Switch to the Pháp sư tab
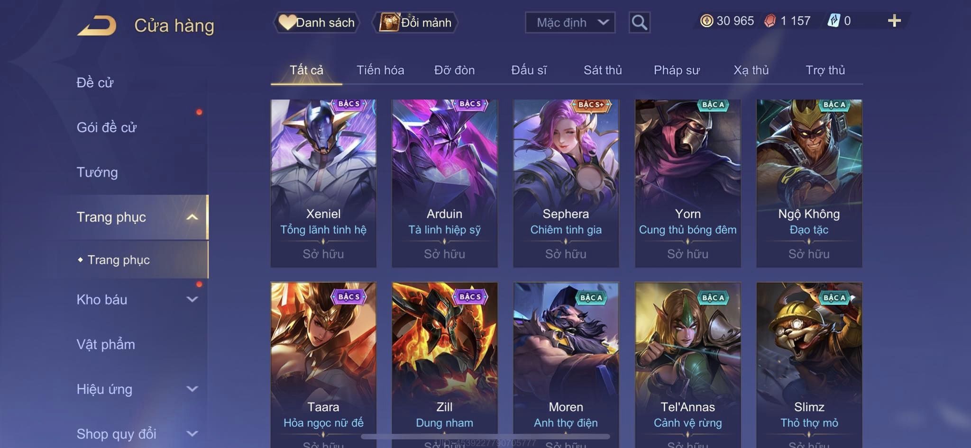This screenshot has width=971, height=448. pos(677,70)
